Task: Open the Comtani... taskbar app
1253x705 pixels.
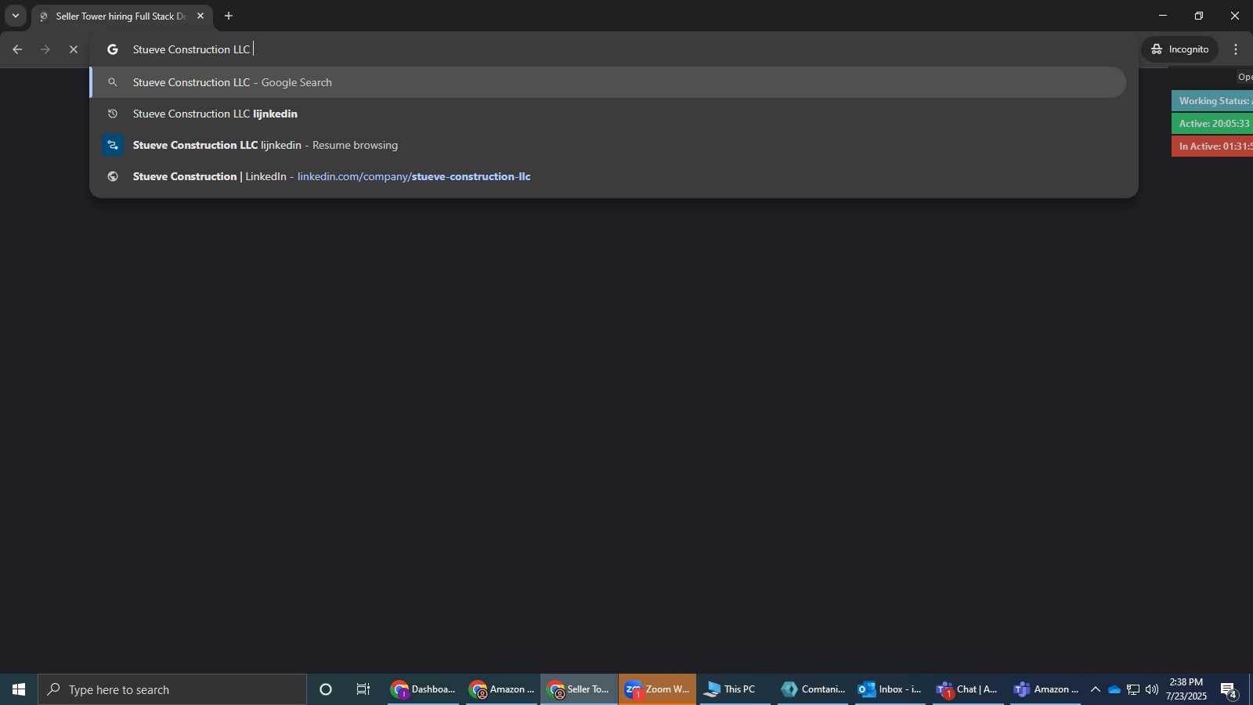Action: [x=813, y=689]
